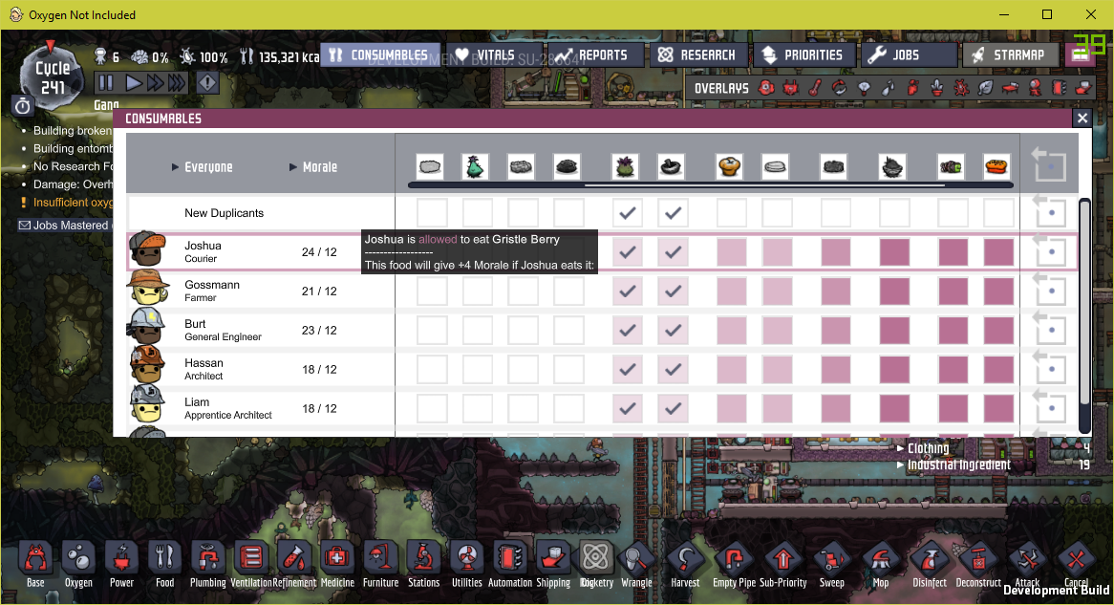
Task: Close the Consumables panel
Action: pyautogui.click(x=1082, y=118)
